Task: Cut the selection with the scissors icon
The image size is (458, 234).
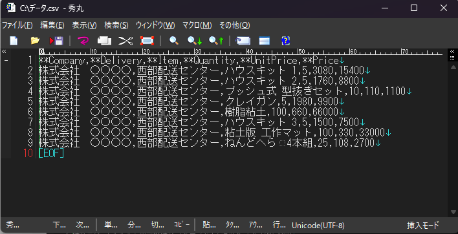Action: tap(125, 41)
